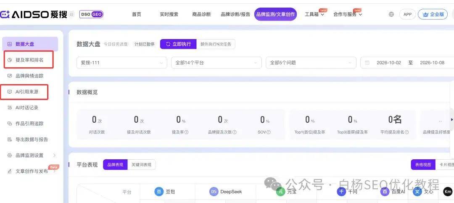Screen dimensions: 454x203
Task: Click the end date 2026-10-08 field
Action: (x=432, y=63)
